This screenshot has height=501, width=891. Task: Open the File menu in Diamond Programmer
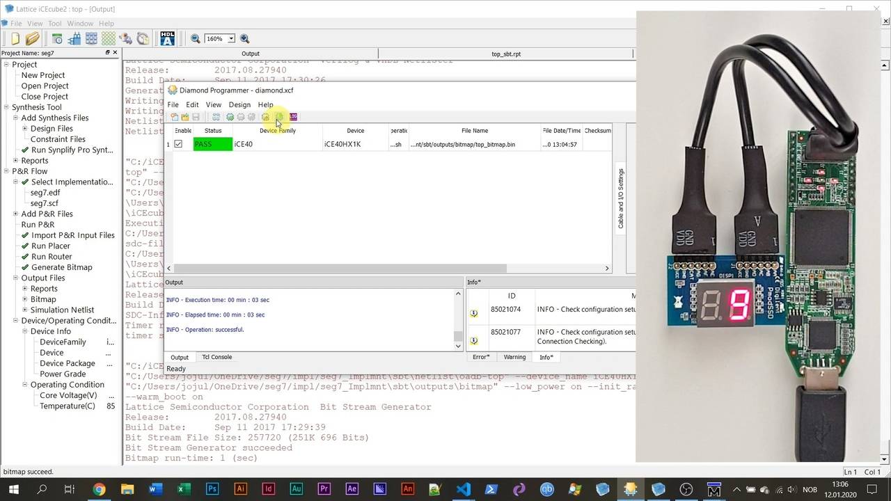(173, 104)
